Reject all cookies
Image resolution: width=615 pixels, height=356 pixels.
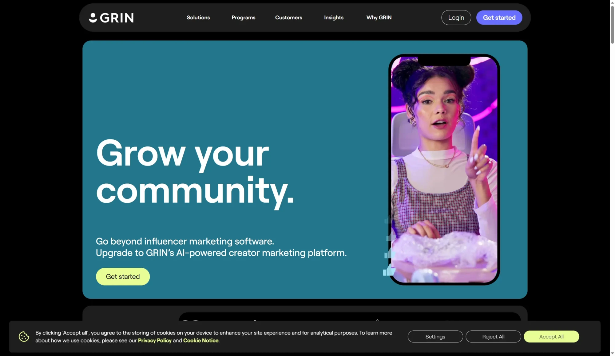click(x=493, y=337)
